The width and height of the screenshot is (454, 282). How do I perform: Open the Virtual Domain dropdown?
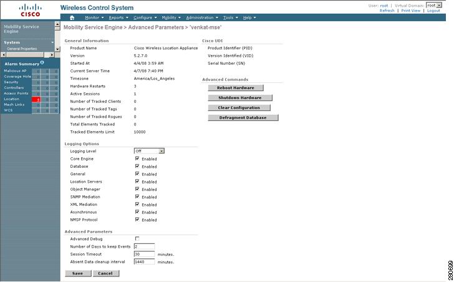(x=434, y=5)
